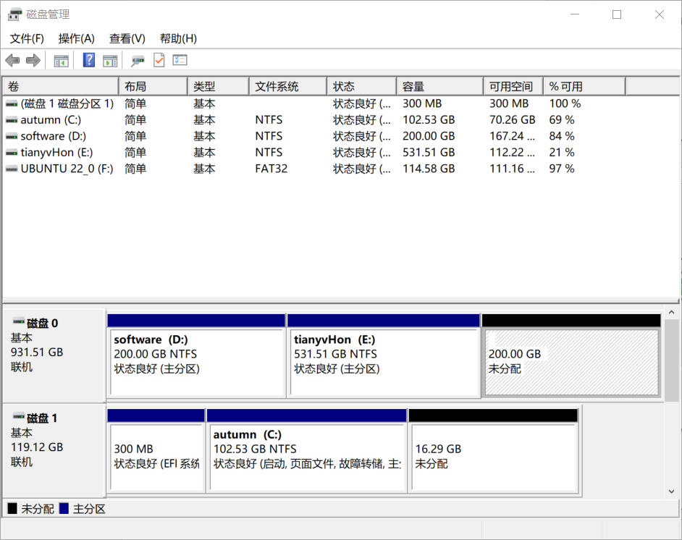The width and height of the screenshot is (682, 540).
Task: Click the 70.26 GB free space cell
Action: (x=513, y=120)
